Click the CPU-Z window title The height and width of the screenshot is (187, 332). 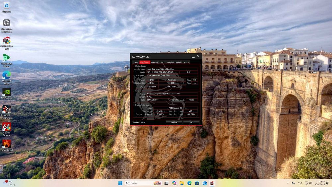pyautogui.click(x=140, y=57)
